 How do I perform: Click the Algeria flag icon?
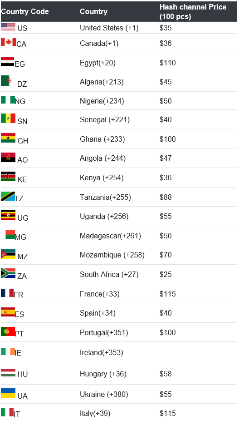point(6,81)
